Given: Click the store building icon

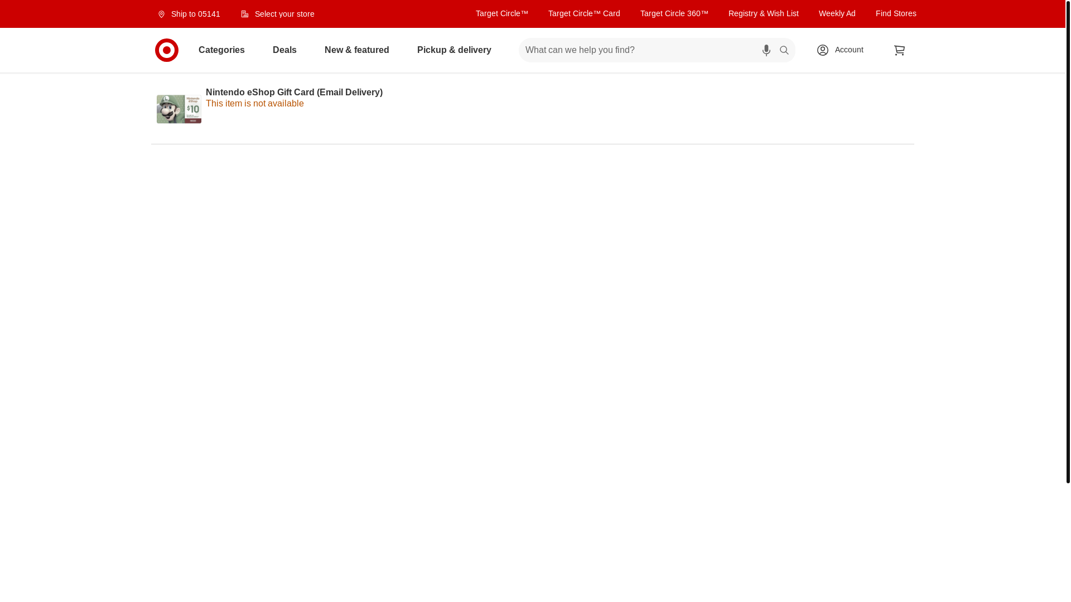Looking at the screenshot, I should [x=245, y=14].
